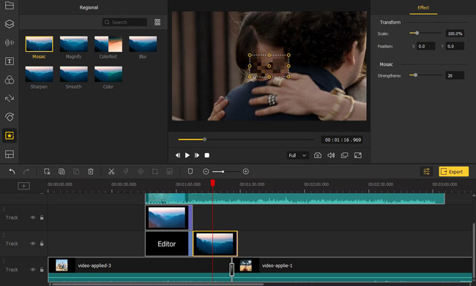The height and width of the screenshot is (286, 476).
Task: Export the project
Action: 453,172
